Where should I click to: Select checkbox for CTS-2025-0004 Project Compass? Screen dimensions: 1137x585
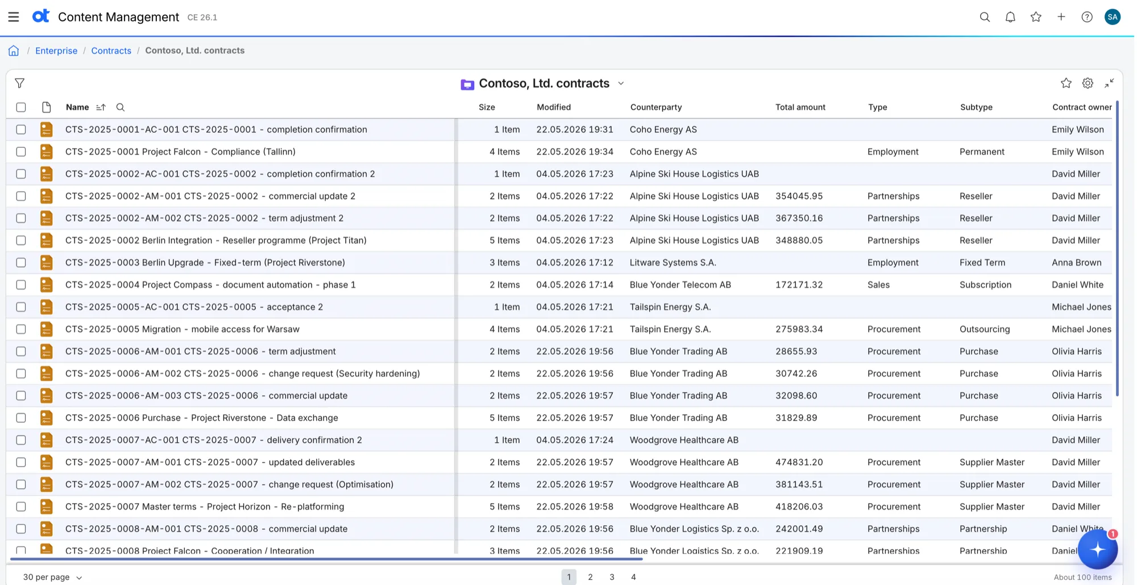[21, 285]
